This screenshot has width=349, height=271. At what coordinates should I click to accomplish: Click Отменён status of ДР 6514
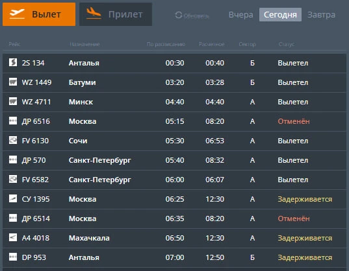pos(294,218)
